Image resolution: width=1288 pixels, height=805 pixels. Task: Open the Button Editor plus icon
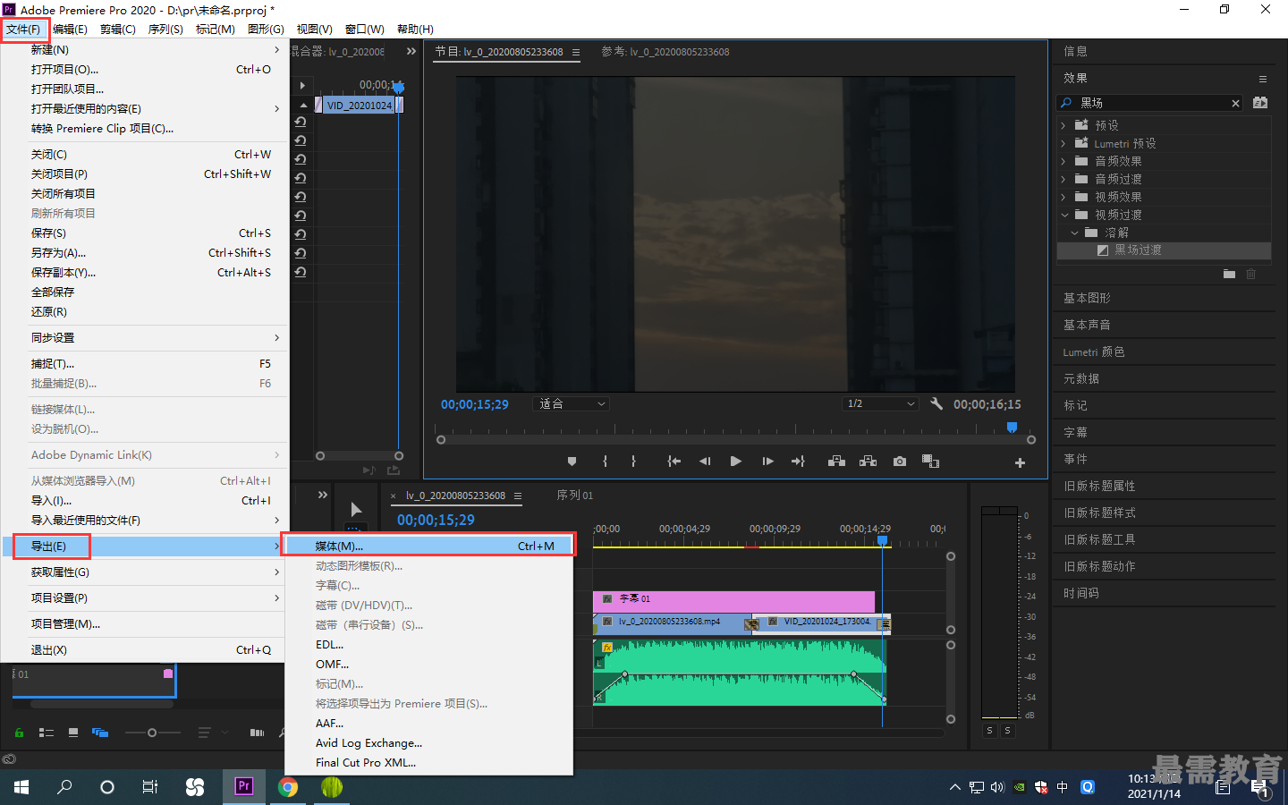coord(1020,462)
